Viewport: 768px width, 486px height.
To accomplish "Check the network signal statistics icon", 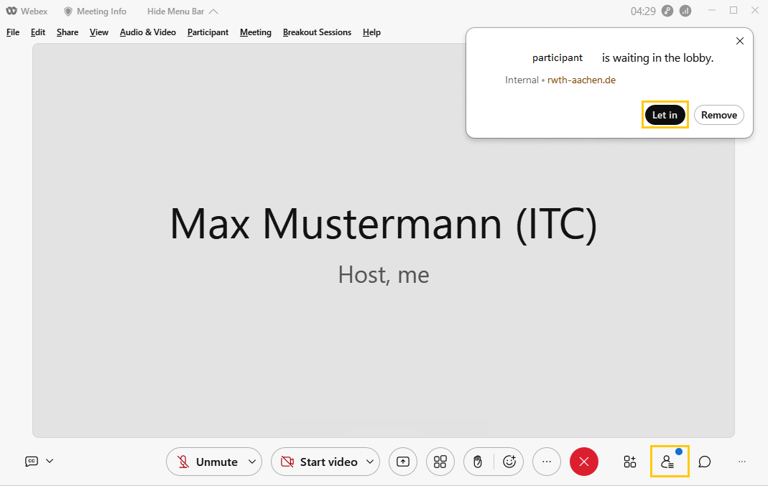I will tap(685, 11).
